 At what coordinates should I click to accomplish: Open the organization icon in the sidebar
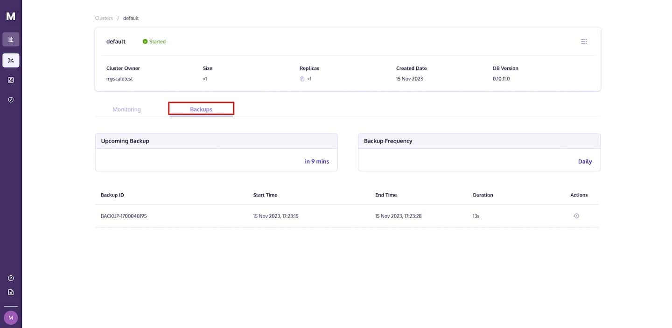point(11,39)
